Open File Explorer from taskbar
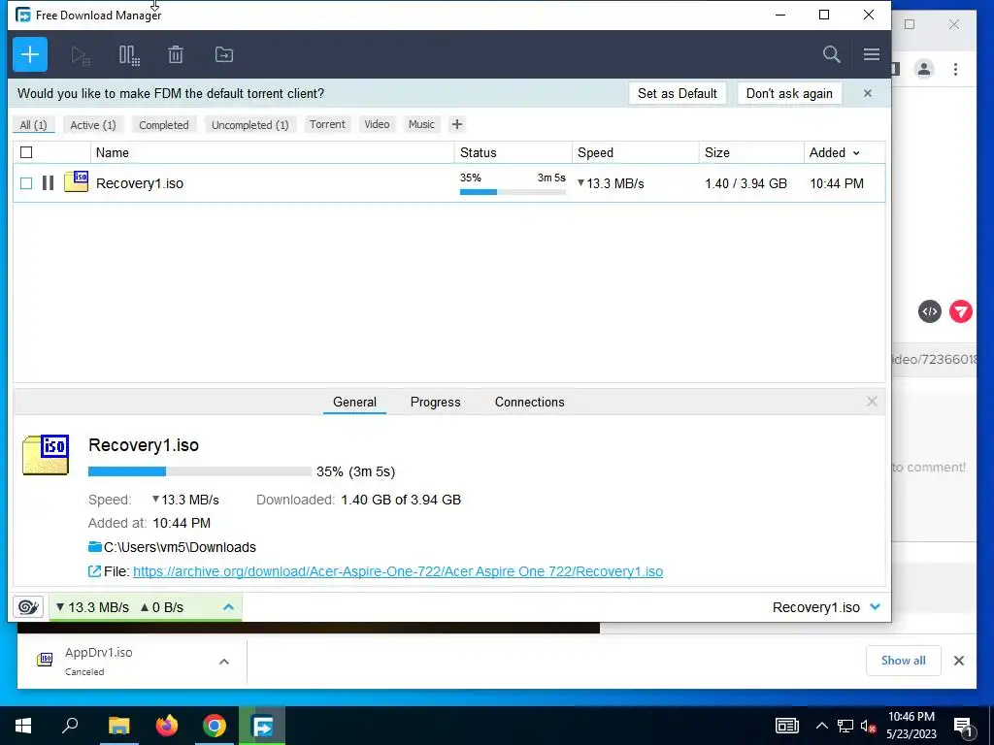 coord(118,726)
